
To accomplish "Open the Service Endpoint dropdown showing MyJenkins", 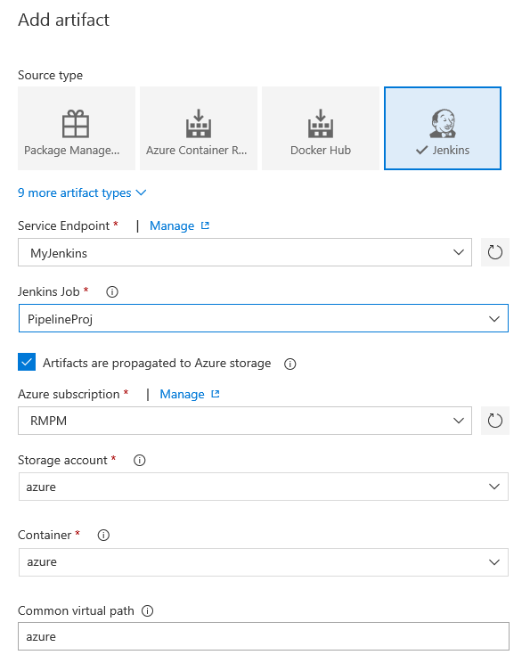I will point(245,252).
